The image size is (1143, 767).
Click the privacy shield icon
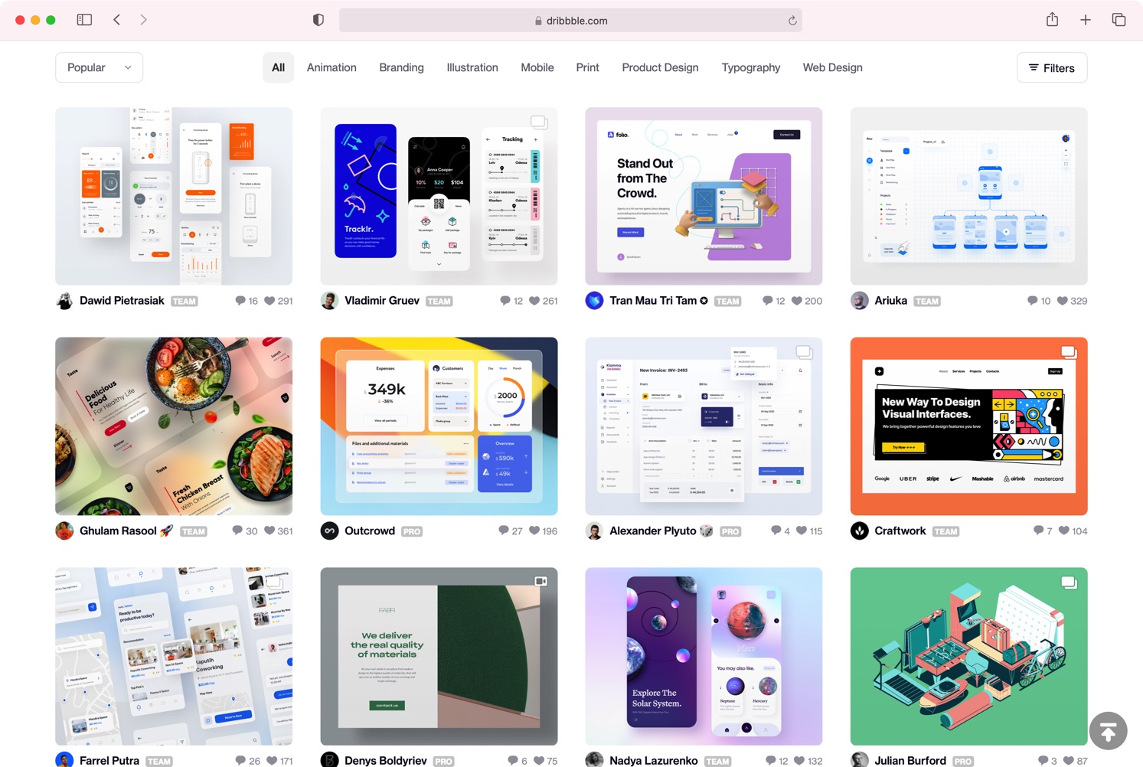click(x=318, y=20)
